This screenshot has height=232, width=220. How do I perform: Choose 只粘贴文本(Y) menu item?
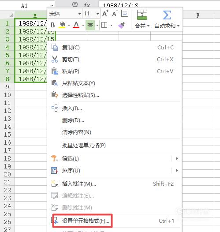coord(115,83)
